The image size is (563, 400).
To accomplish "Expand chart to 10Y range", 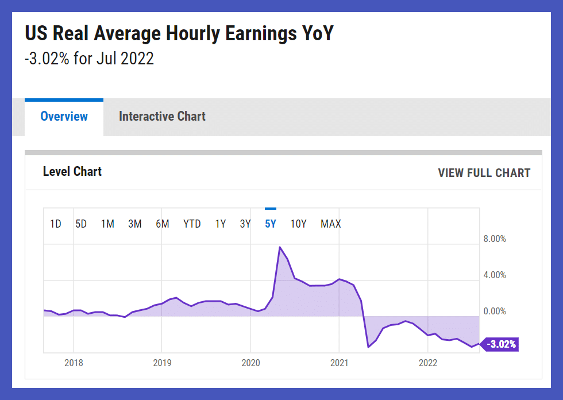I will (298, 224).
